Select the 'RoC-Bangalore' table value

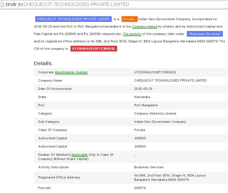pos(146,105)
